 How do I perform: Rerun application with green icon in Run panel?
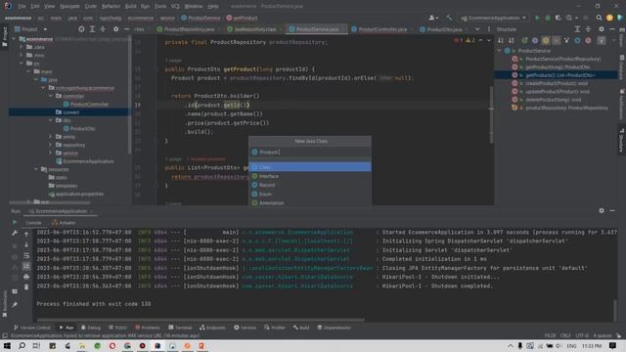(x=15, y=223)
